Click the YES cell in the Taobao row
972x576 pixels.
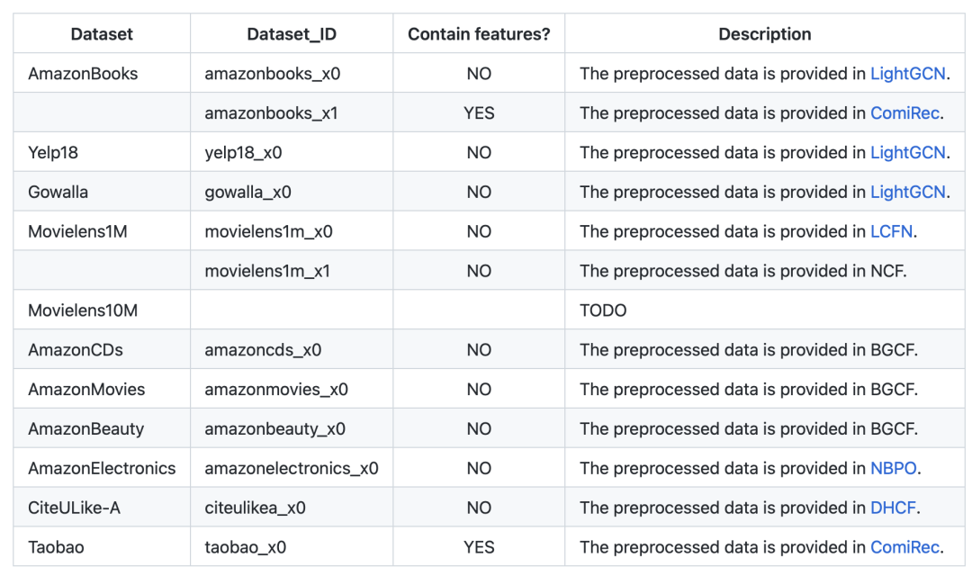click(x=479, y=548)
